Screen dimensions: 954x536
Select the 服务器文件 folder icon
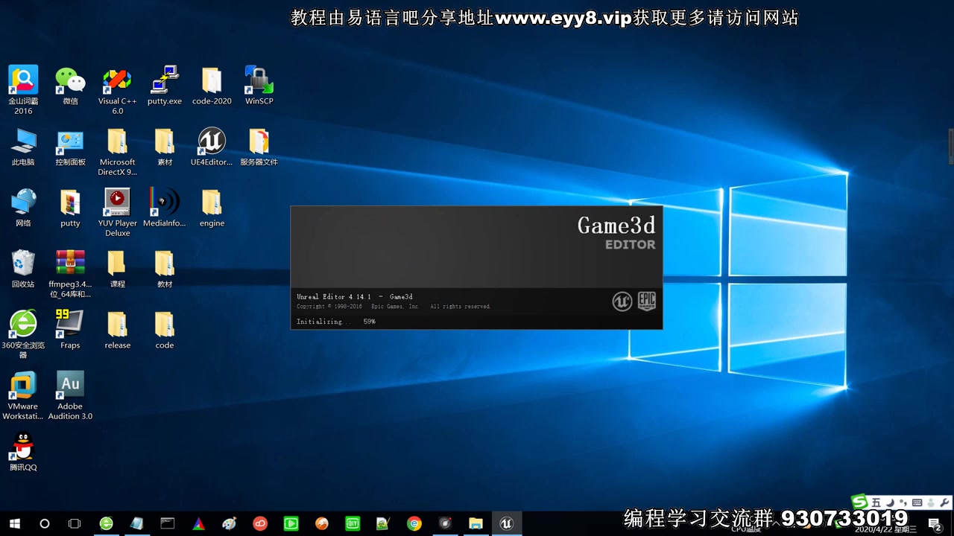[259, 147]
